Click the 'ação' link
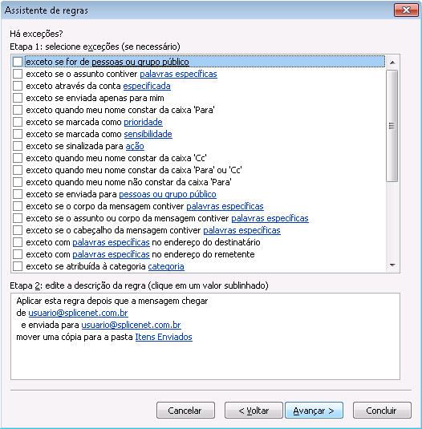422x429 pixels. pos(135,146)
